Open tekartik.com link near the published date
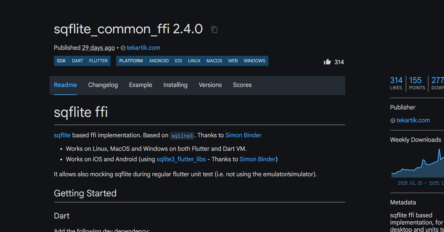 point(143,48)
